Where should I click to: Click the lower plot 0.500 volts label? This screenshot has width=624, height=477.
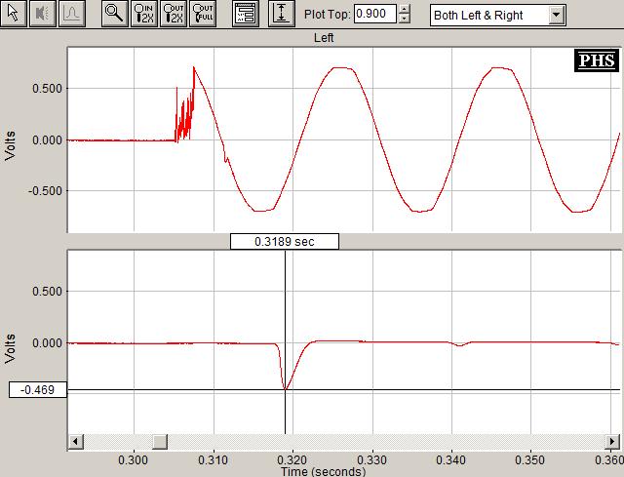[48, 292]
